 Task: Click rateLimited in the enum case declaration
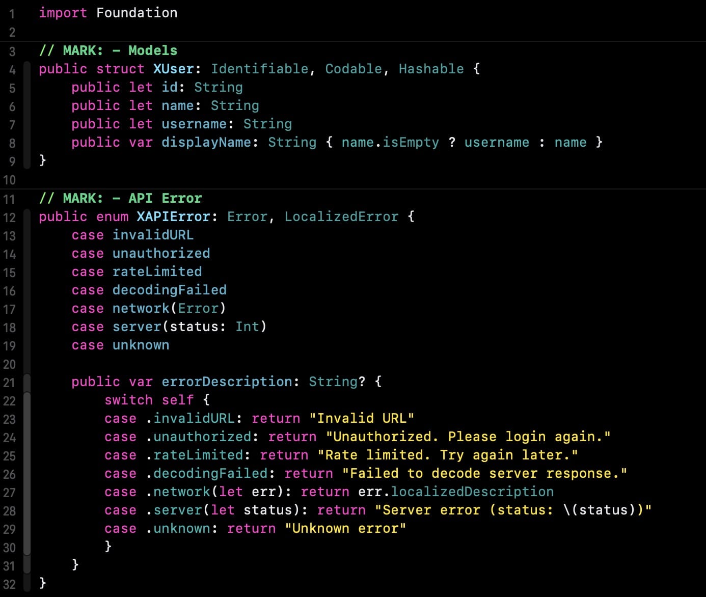(157, 272)
